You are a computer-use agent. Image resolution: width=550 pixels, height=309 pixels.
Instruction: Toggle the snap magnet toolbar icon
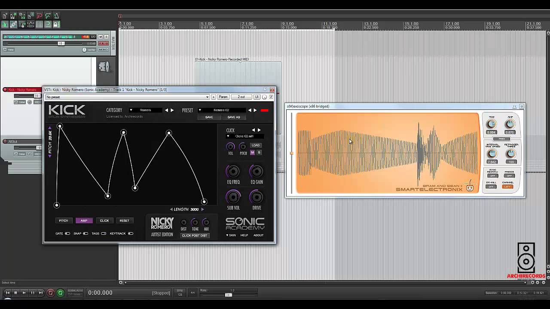pos(48,24)
